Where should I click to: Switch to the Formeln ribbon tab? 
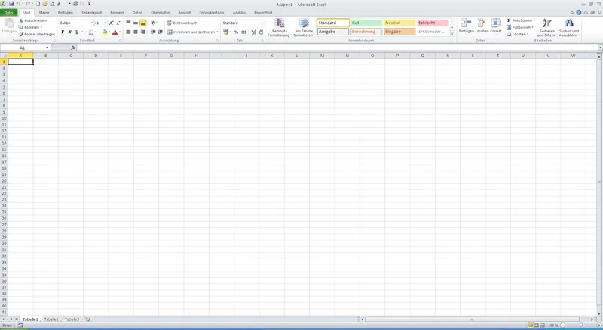pos(117,13)
